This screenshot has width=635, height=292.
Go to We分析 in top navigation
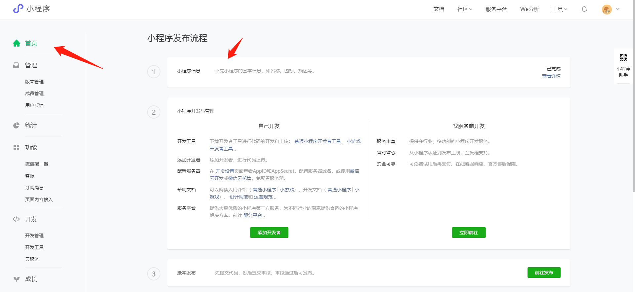[529, 9]
